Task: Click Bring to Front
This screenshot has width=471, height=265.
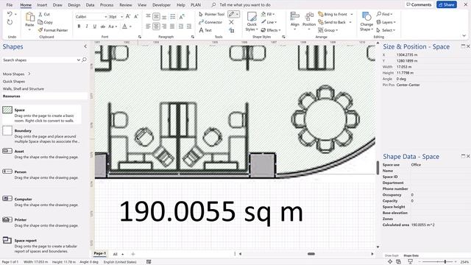Action: (333, 14)
